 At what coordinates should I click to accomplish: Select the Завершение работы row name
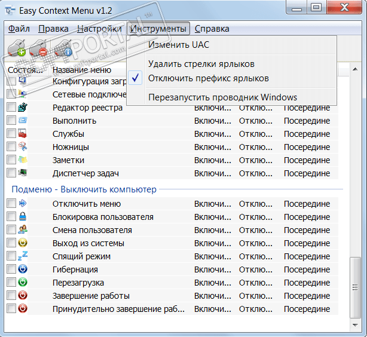(x=91, y=296)
